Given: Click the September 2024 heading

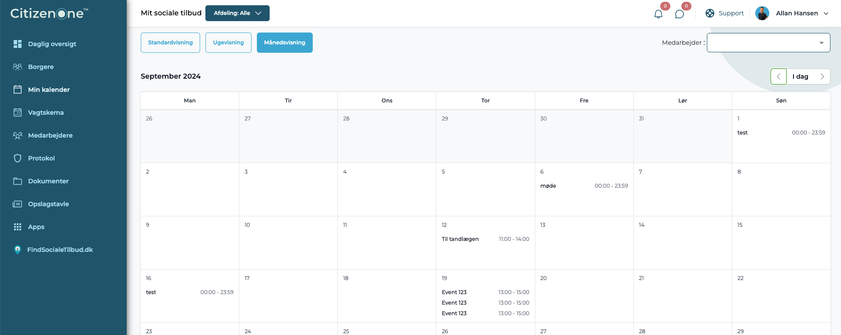Looking at the screenshot, I should coord(171,76).
